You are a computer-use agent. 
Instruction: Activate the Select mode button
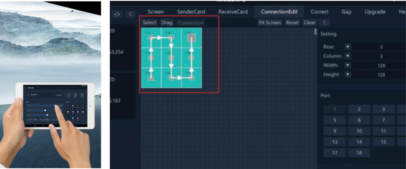coord(149,23)
